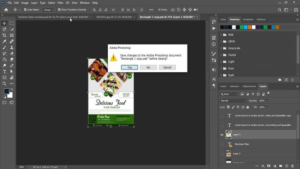Open the Normal blend mode dropdown

pyautogui.click(x=233, y=100)
